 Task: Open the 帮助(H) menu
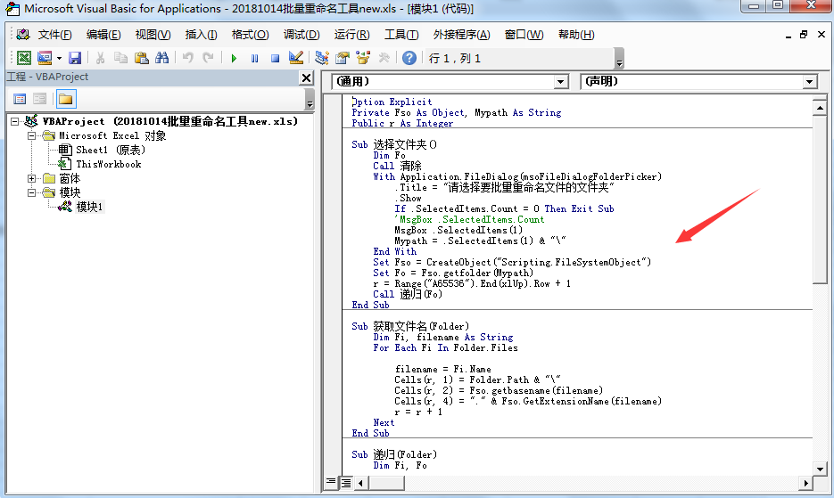(x=576, y=35)
